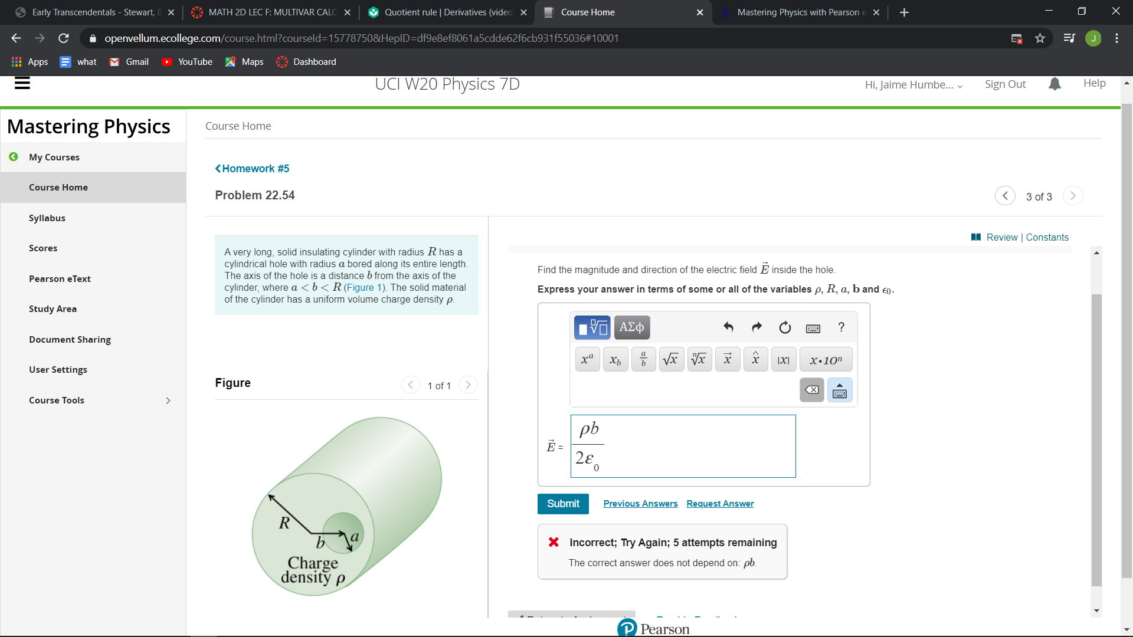Click the Submit answer button
Viewport: 1133px width, 637px height.
tap(562, 504)
